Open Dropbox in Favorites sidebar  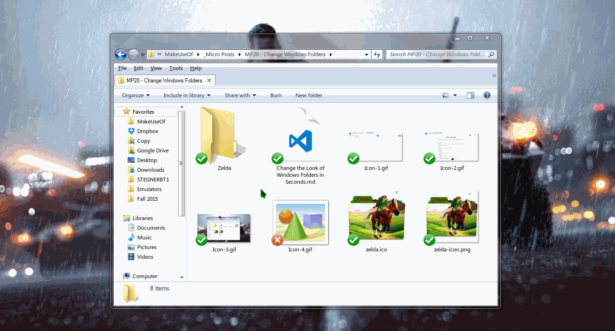pyautogui.click(x=147, y=131)
